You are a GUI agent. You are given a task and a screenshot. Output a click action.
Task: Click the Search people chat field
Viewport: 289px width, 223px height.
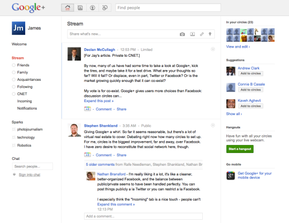click(33, 166)
